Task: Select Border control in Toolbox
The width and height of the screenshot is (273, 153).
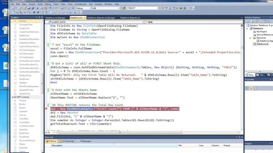Action: point(22,104)
